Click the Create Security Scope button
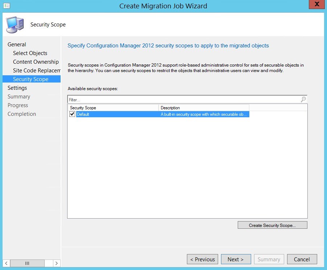 point(272,225)
